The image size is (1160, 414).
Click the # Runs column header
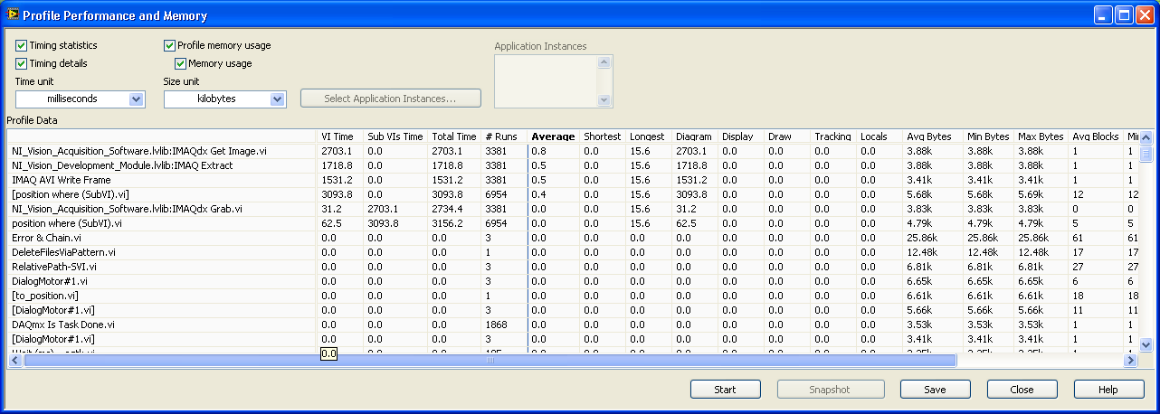(x=500, y=136)
